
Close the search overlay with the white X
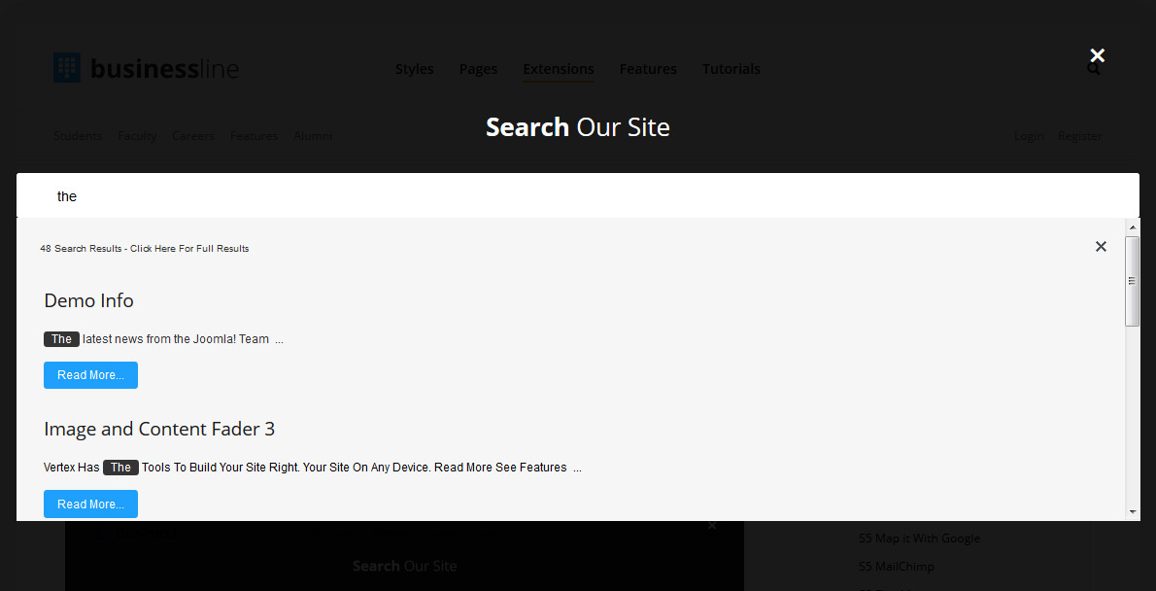click(x=1097, y=55)
